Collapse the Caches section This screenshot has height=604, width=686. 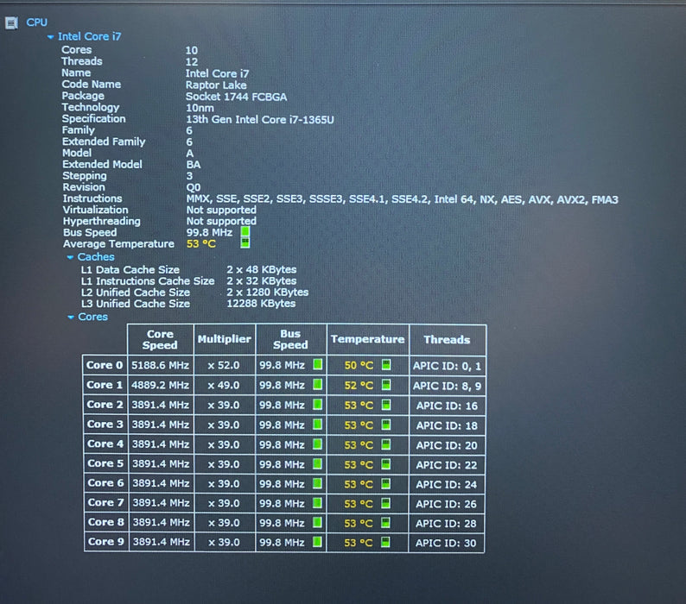pyautogui.click(x=70, y=257)
